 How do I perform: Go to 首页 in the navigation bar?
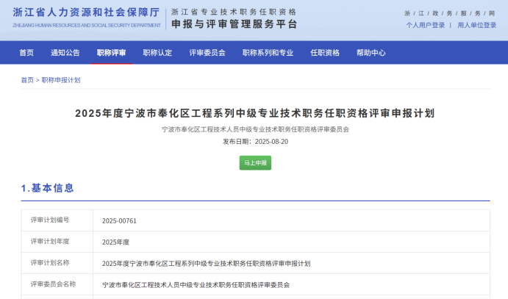(x=26, y=53)
